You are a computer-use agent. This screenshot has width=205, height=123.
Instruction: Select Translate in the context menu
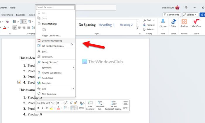click(x=56, y=83)
